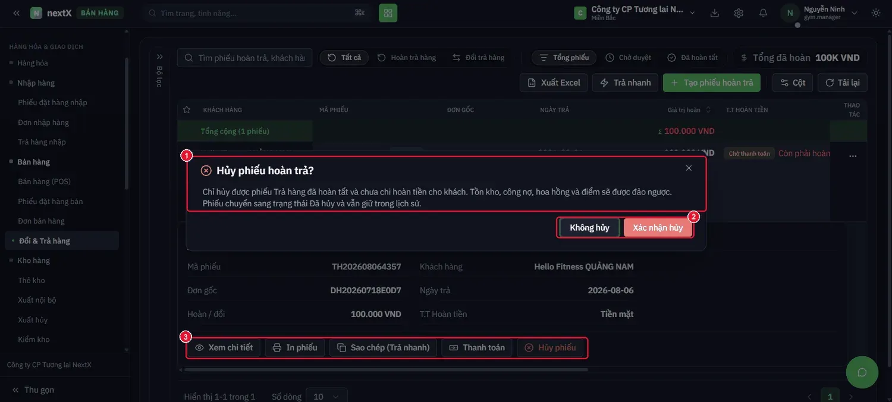Click Thu gọn at sidebar bottom
This screenshot has width=892, height=402.
33,390
